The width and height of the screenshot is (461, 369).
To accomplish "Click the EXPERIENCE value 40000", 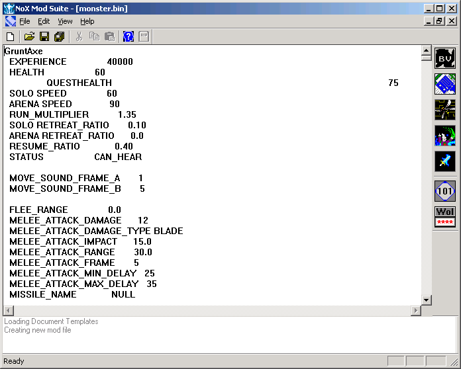I will pyautogui.click(x=120, y=61).
